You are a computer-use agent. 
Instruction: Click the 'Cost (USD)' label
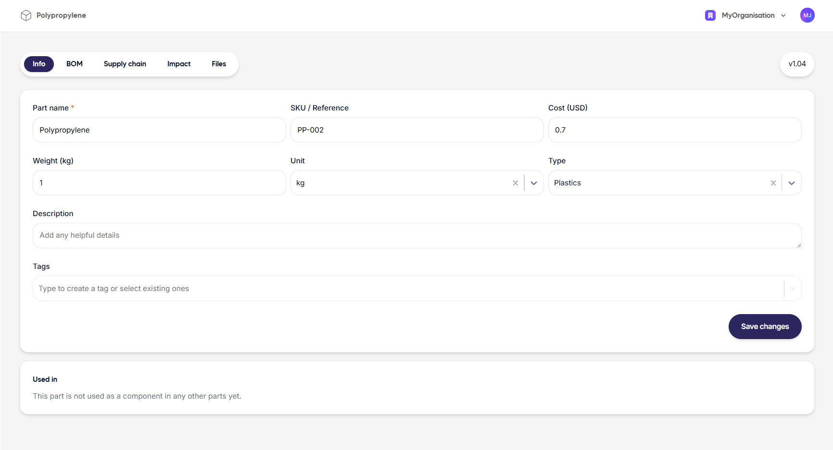click(568, 108)
